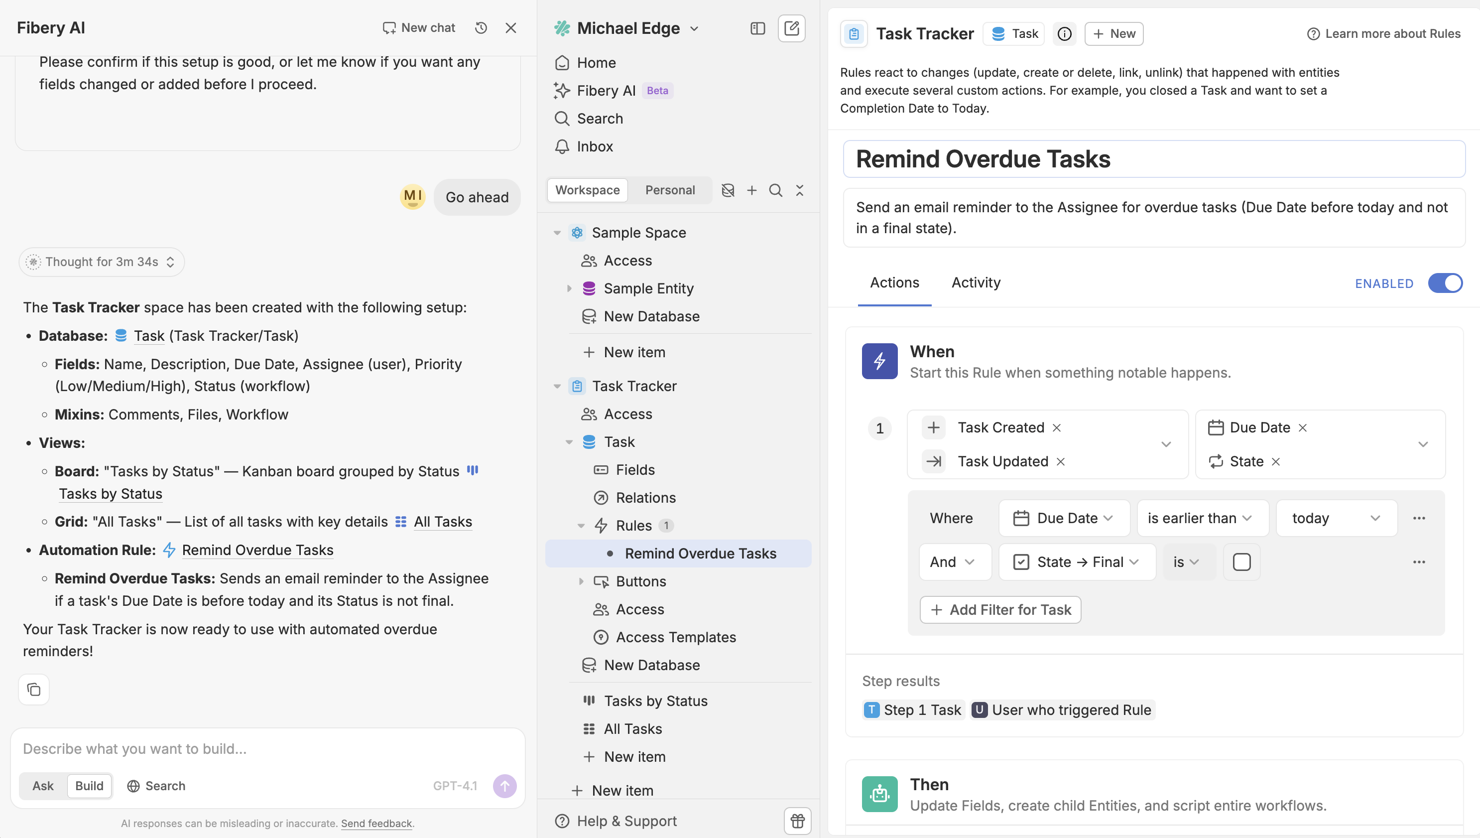Check the State Final value checkbox
Image resolution: width=1480 pixels, height=838 pixels.
1241,561
